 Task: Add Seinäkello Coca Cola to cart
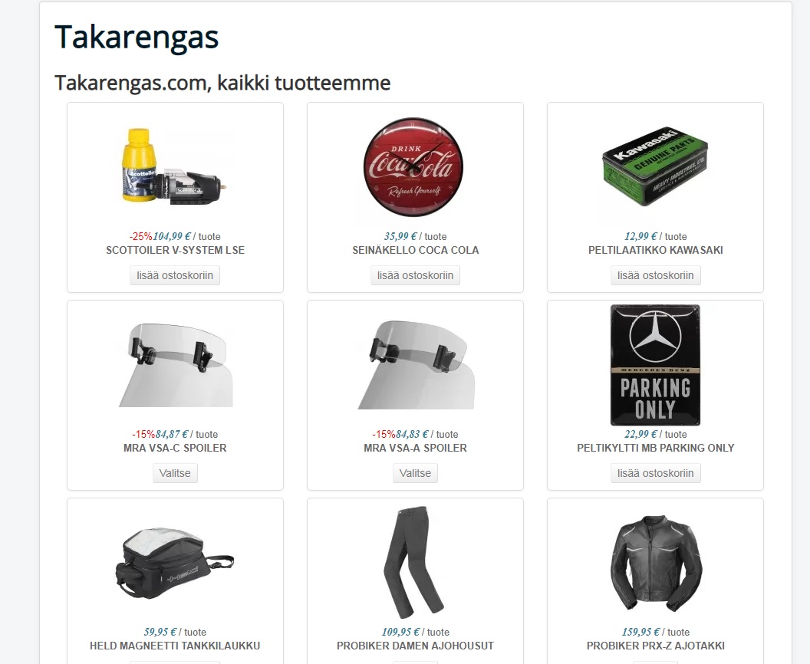click(x=415, y=275)
